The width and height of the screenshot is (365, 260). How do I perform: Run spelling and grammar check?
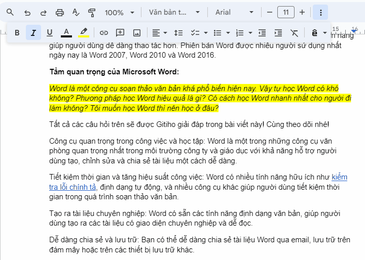click(x=76, y=12)
